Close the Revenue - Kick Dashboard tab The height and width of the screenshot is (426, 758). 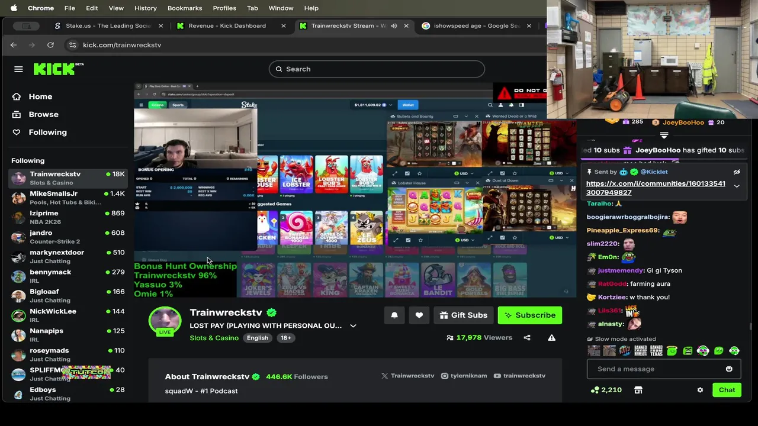[x=284, y=26]
